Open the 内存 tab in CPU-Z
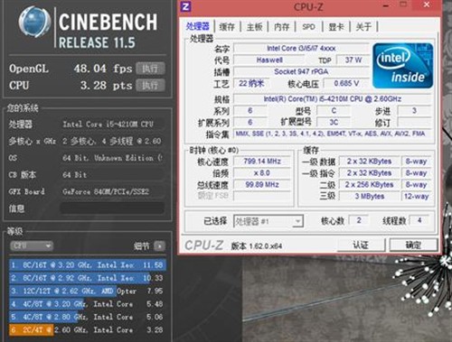452x342 pixels. 282,27
